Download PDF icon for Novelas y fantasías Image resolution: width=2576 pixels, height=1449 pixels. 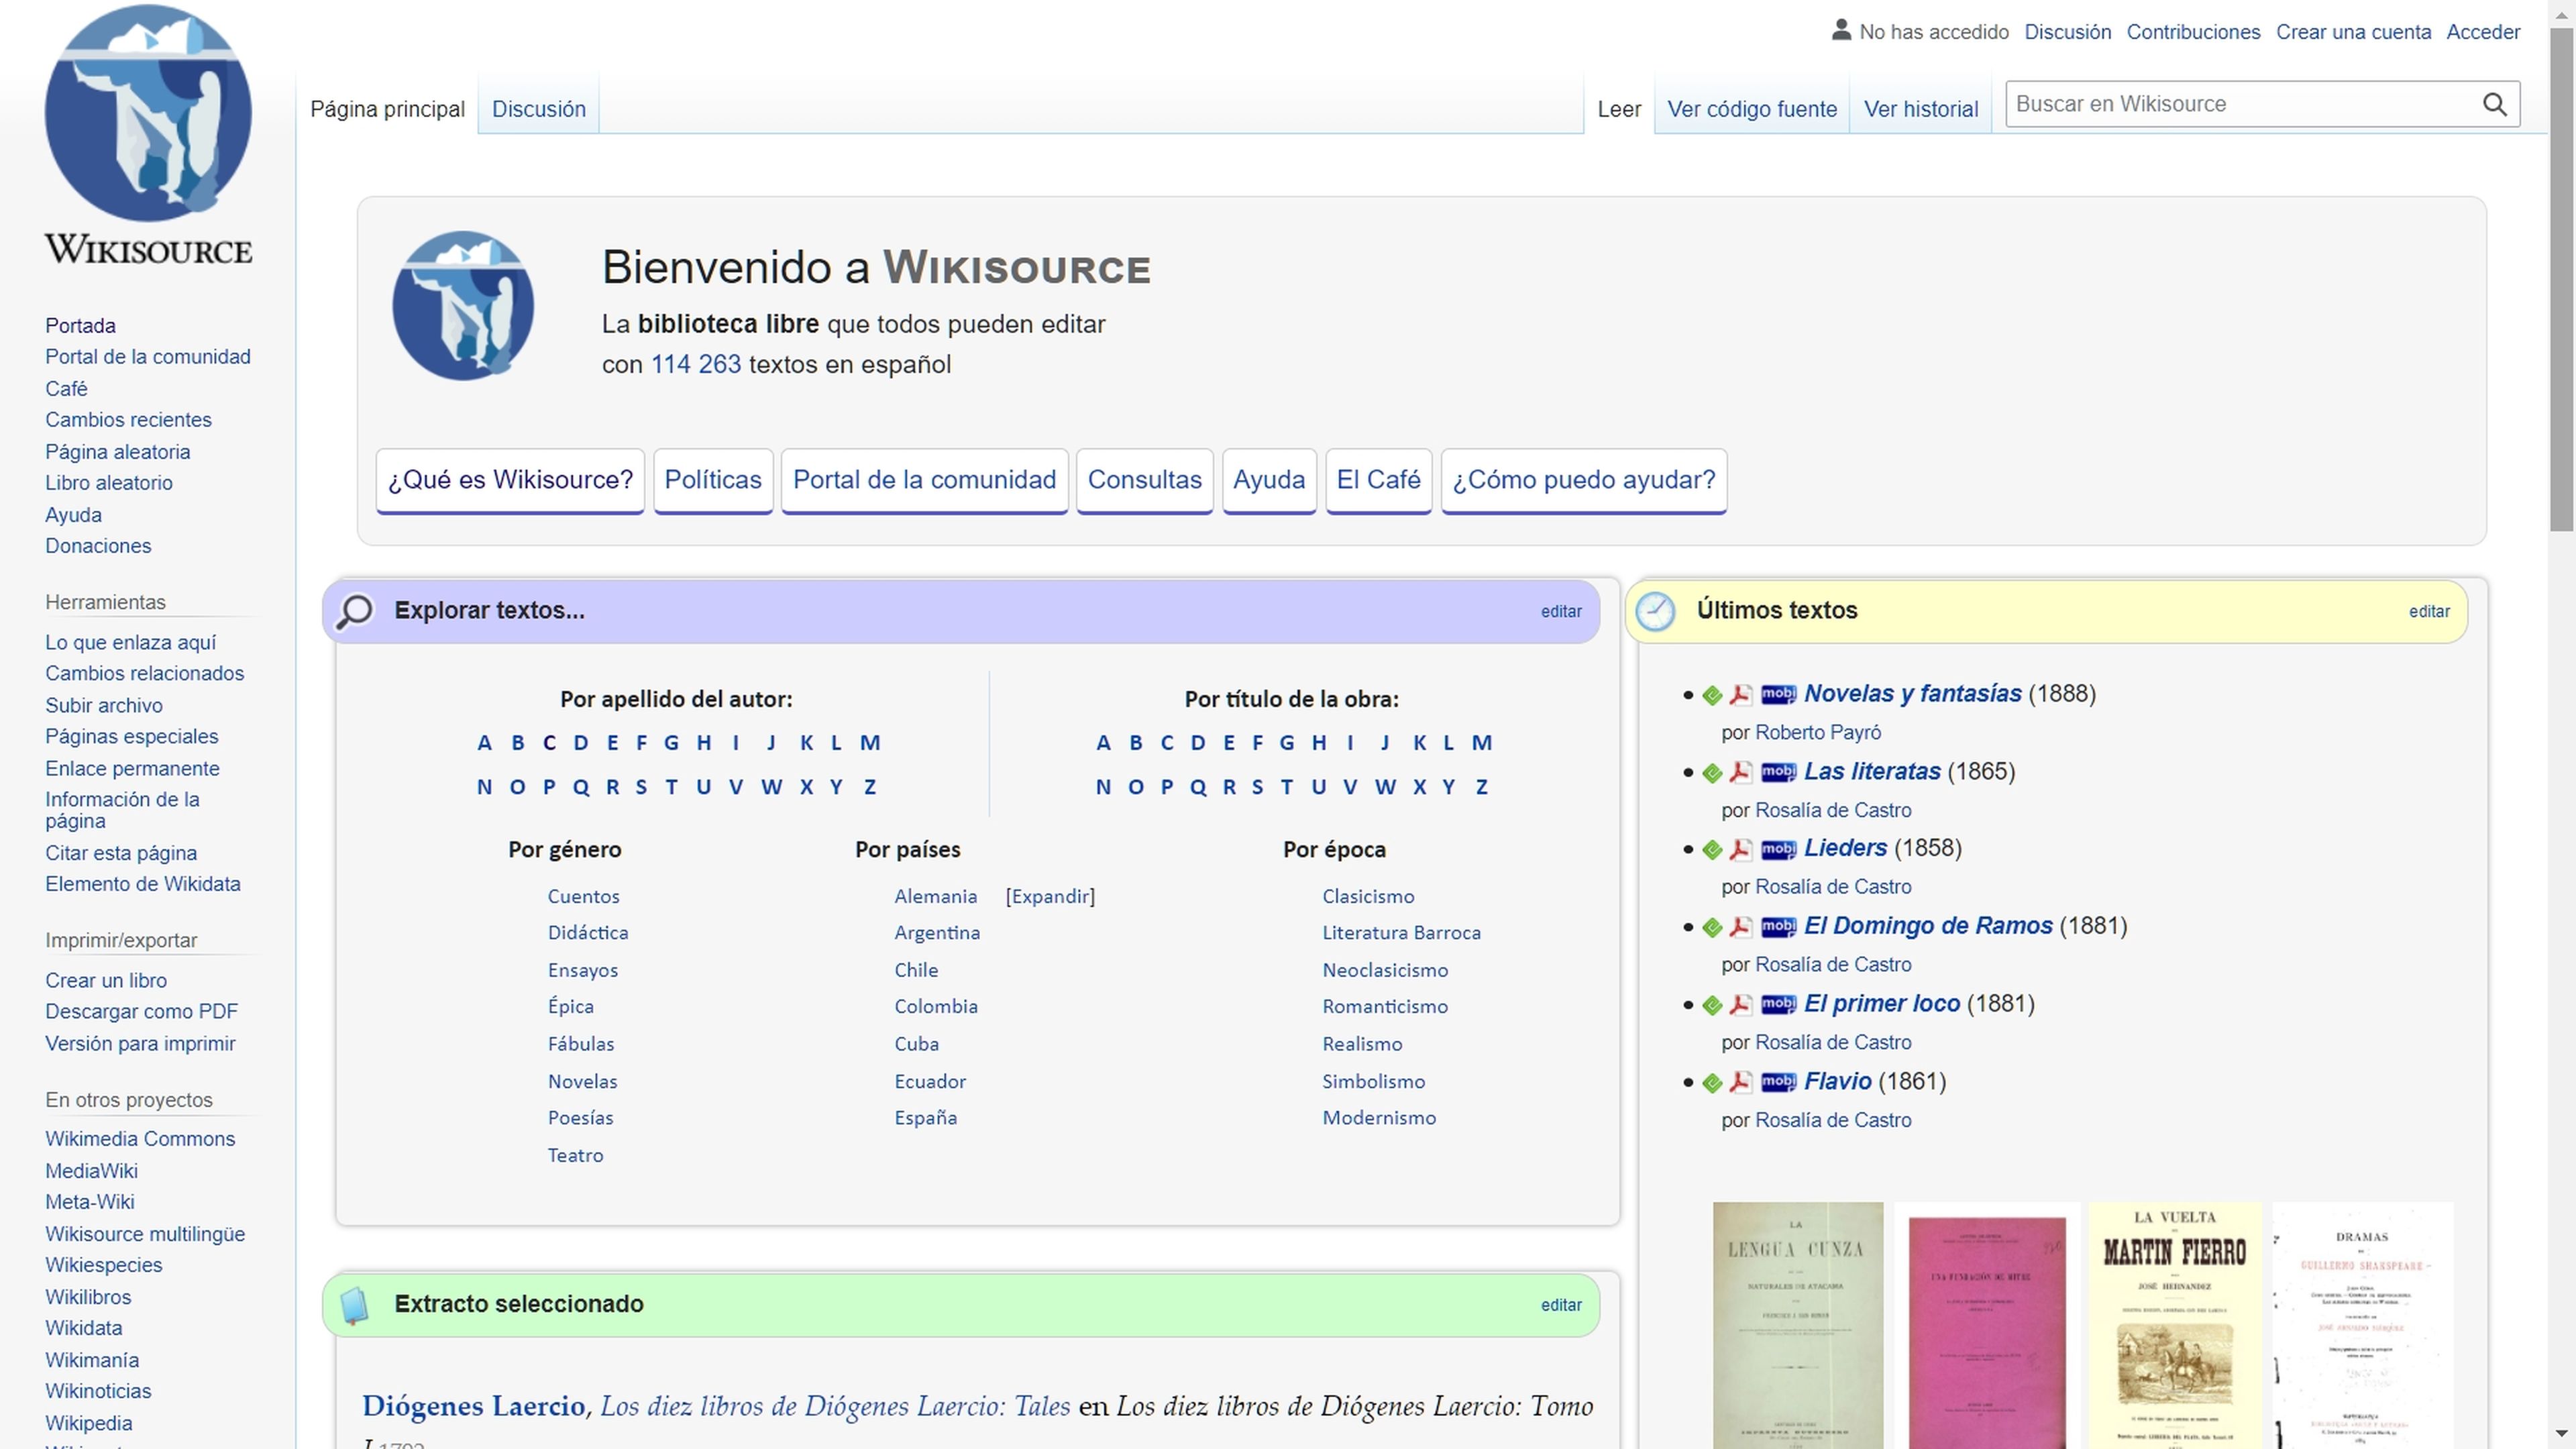[1740, 694]
